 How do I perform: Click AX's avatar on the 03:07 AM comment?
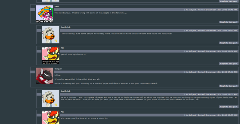click(x=51, y=117)
